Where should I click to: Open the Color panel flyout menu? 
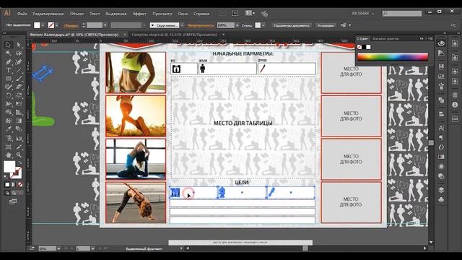(431, 38)
